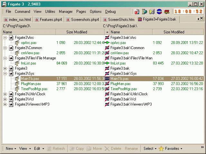Click the green arrow on opArc.pas row
Screen dimensions: 206x154
(107, 43)
